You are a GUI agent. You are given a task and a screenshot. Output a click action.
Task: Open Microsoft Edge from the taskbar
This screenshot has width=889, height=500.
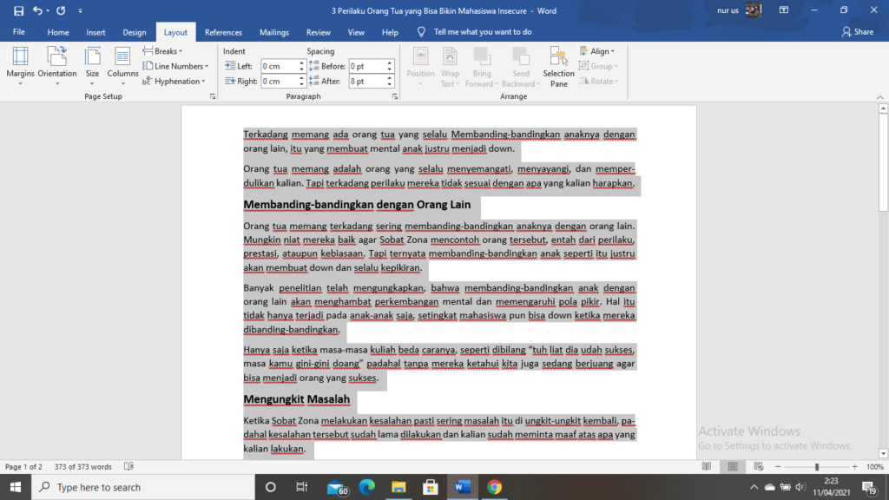click(x=367, y=487)
